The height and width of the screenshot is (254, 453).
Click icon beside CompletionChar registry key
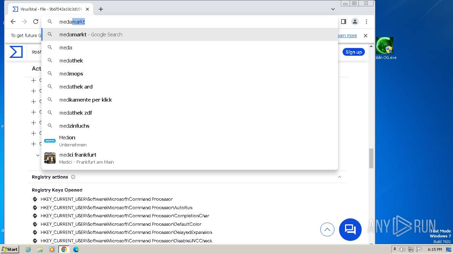point(35,216)
